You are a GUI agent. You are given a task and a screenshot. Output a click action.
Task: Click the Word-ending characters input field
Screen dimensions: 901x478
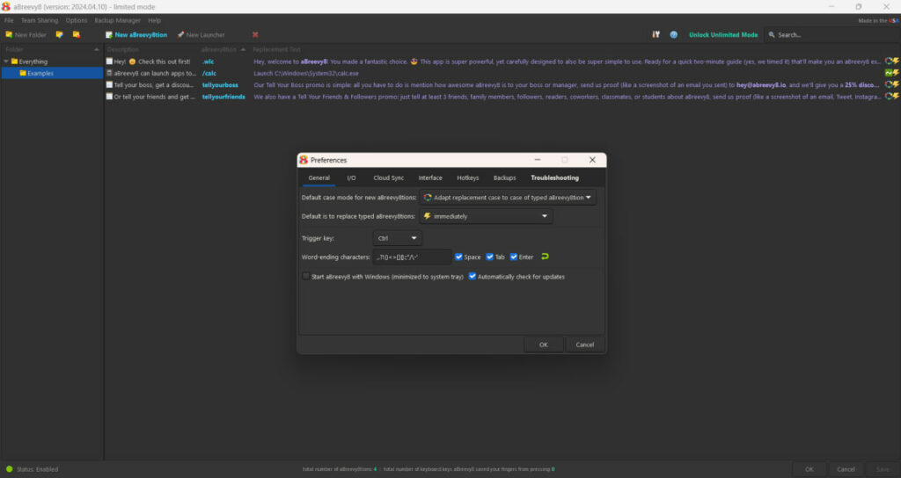coord(412,257)
